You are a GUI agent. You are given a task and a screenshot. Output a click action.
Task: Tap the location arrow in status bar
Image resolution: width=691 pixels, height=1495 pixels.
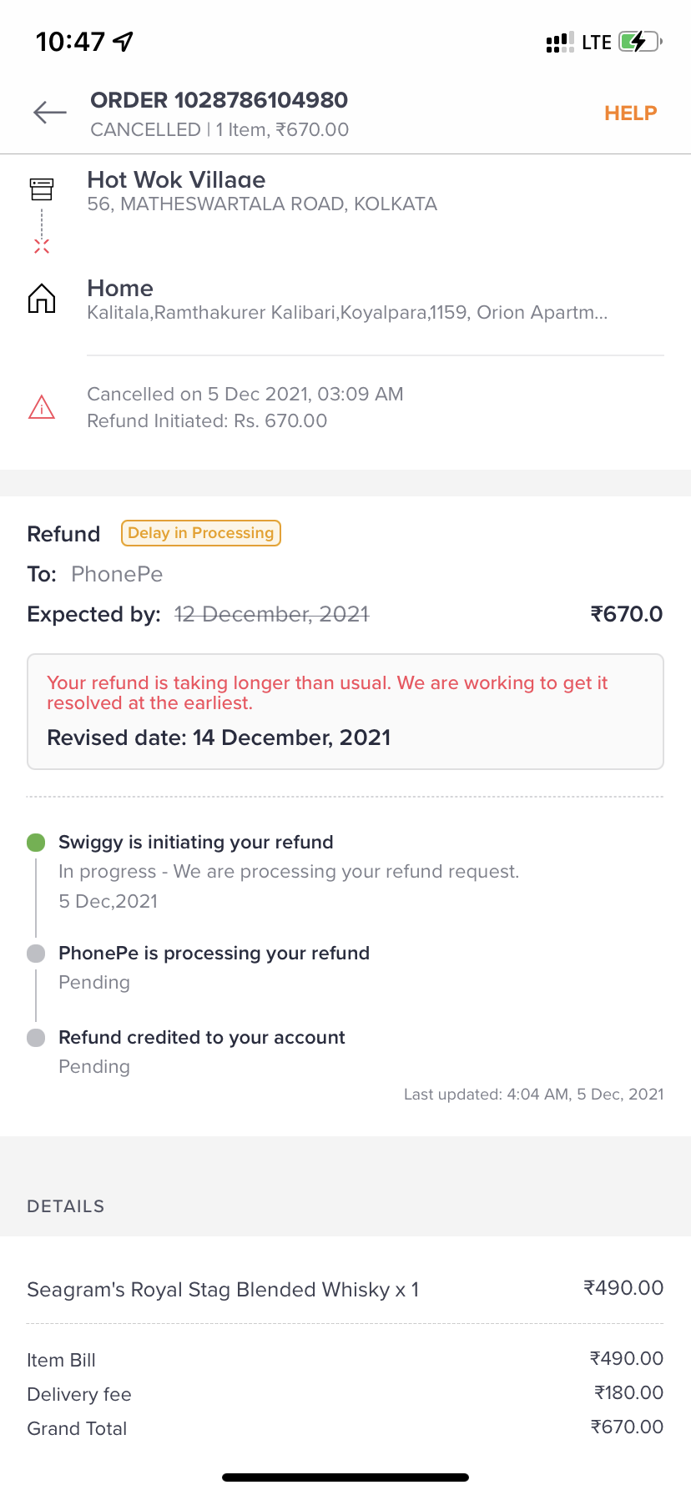coord(124,41)
